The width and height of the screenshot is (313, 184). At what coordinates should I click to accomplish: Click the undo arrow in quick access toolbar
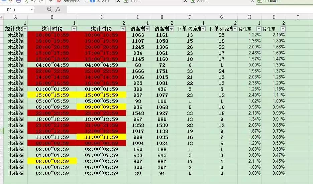(x=33, y=1)
